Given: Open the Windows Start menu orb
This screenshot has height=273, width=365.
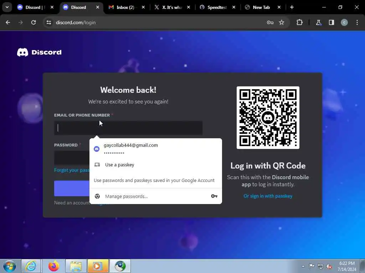Looking at the screenshot, I should (10, 266).
